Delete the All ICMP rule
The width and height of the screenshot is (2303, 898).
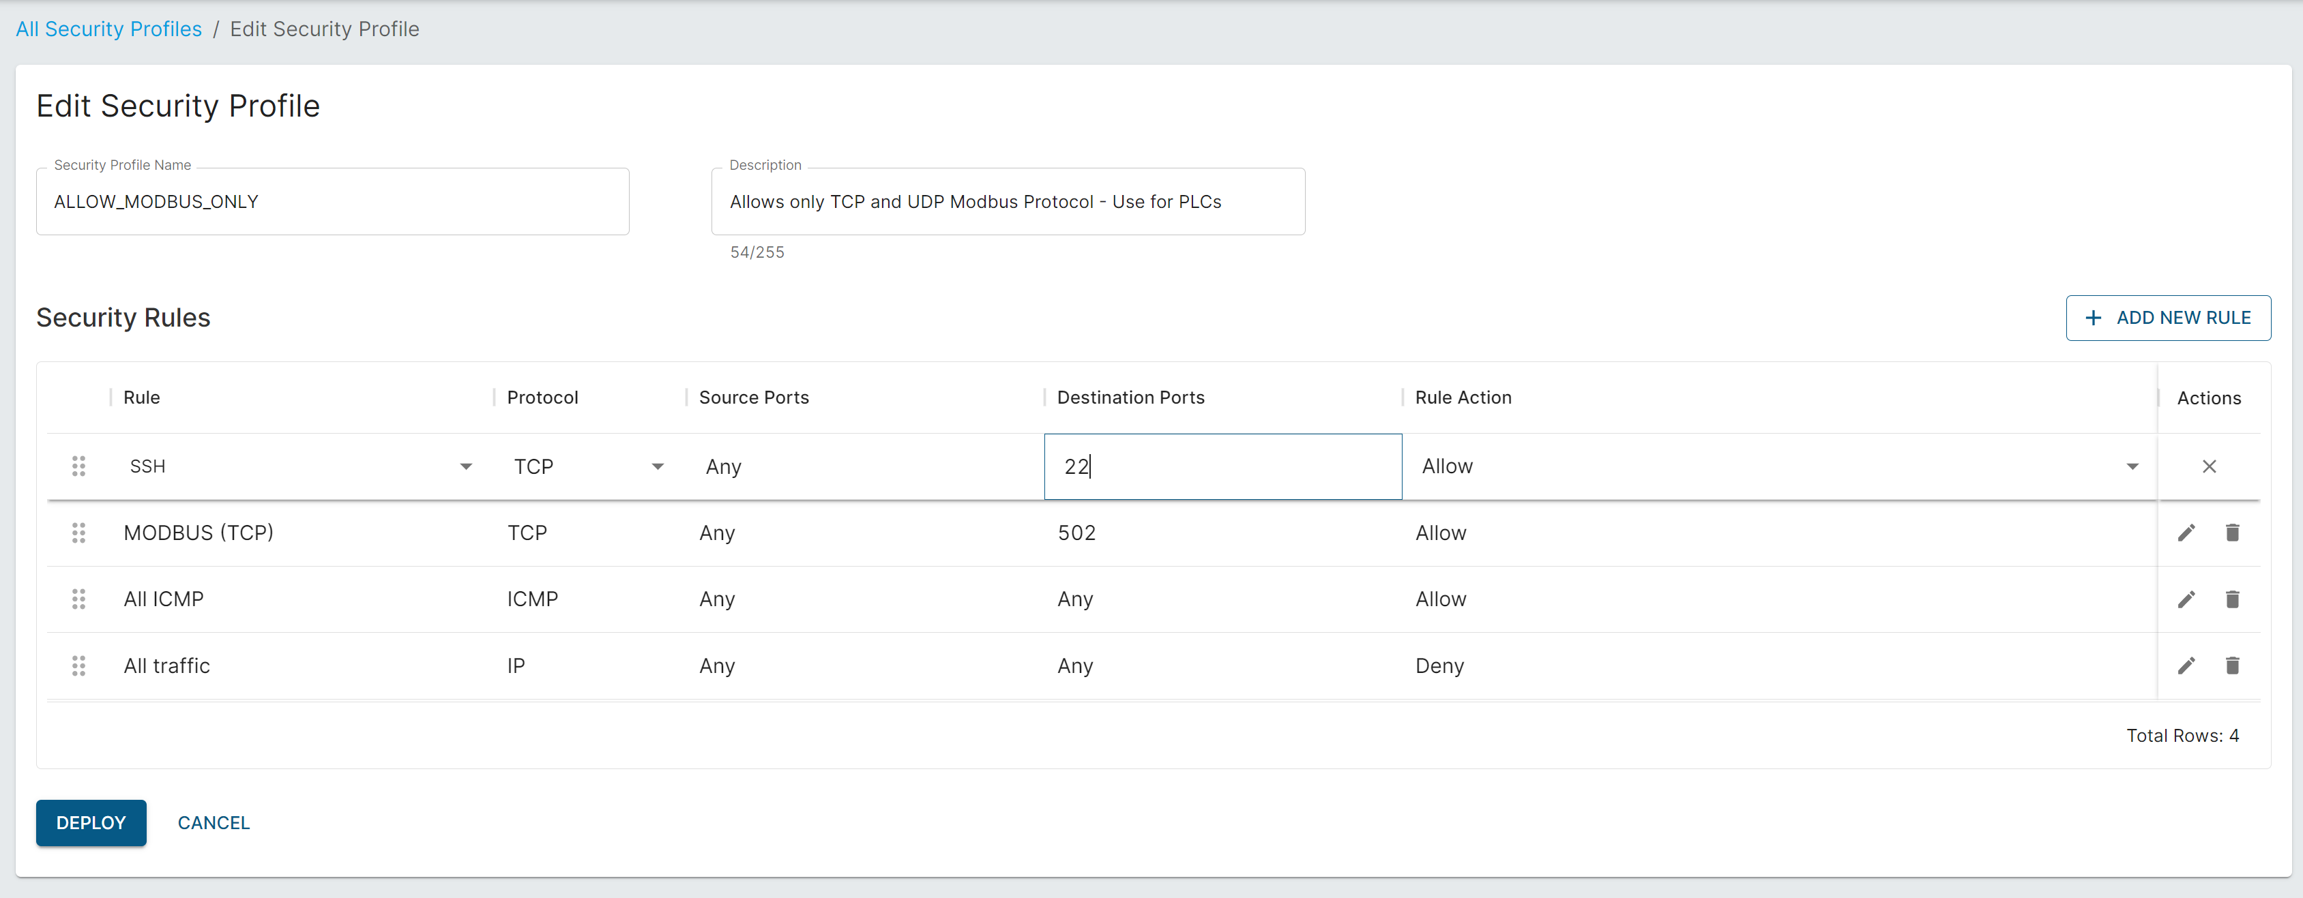2231,599
